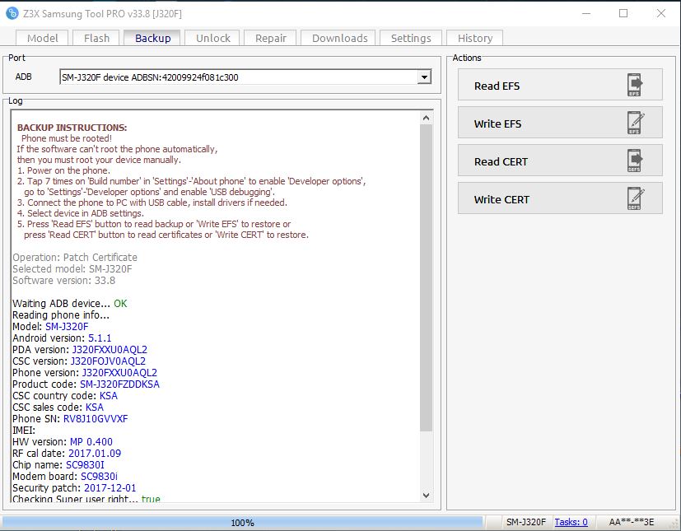Click the HW version MP 0.400 line
The image size is (681, 531).
point(63,441)
